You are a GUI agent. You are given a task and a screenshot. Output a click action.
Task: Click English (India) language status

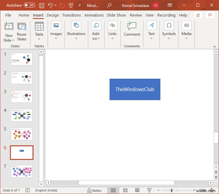coord(46,190)
